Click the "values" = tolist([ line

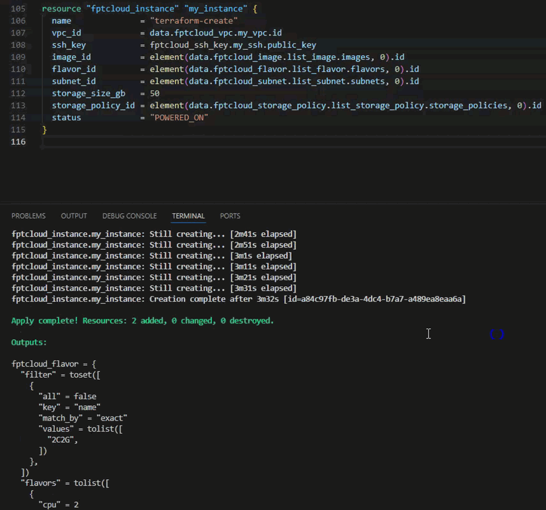pos(81,429)
